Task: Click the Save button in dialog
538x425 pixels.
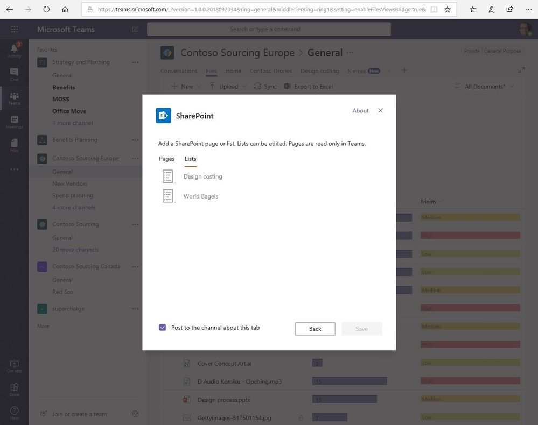Action: pos(362,329)
